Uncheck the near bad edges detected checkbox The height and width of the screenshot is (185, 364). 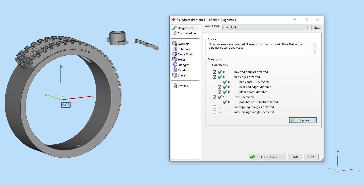(220, 87)
